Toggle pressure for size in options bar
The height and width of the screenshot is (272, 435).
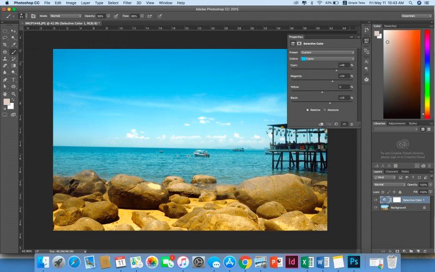(x=160, y=16)
